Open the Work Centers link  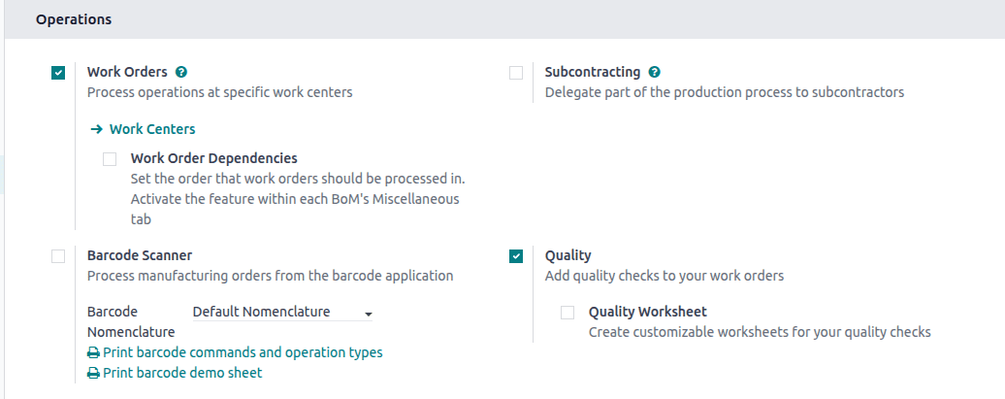tap(152, 129)
